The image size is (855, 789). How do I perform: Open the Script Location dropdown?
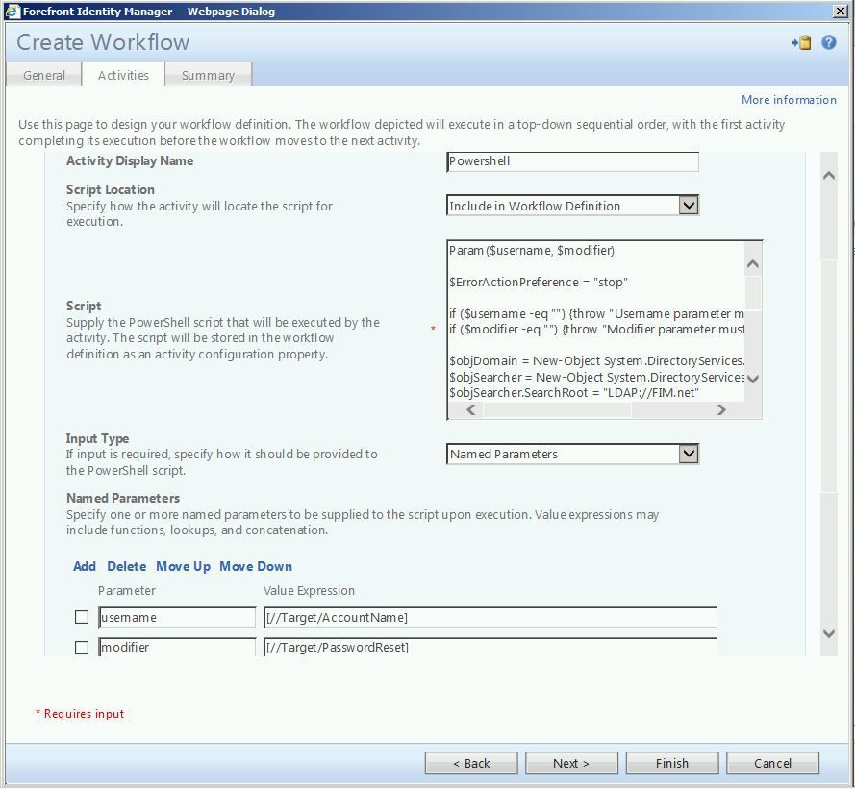572,206
